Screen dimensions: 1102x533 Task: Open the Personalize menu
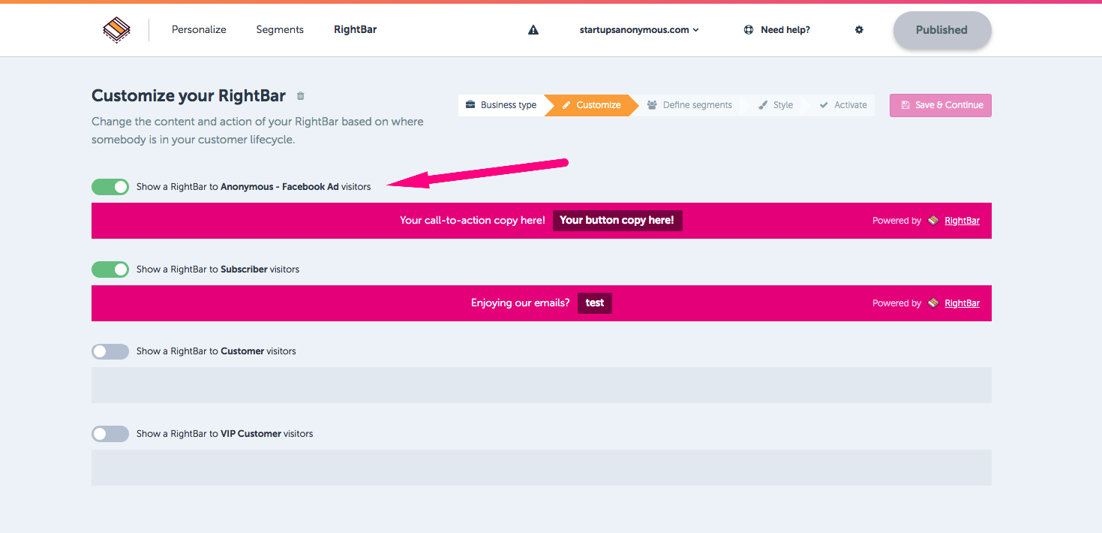click(199, 30)
